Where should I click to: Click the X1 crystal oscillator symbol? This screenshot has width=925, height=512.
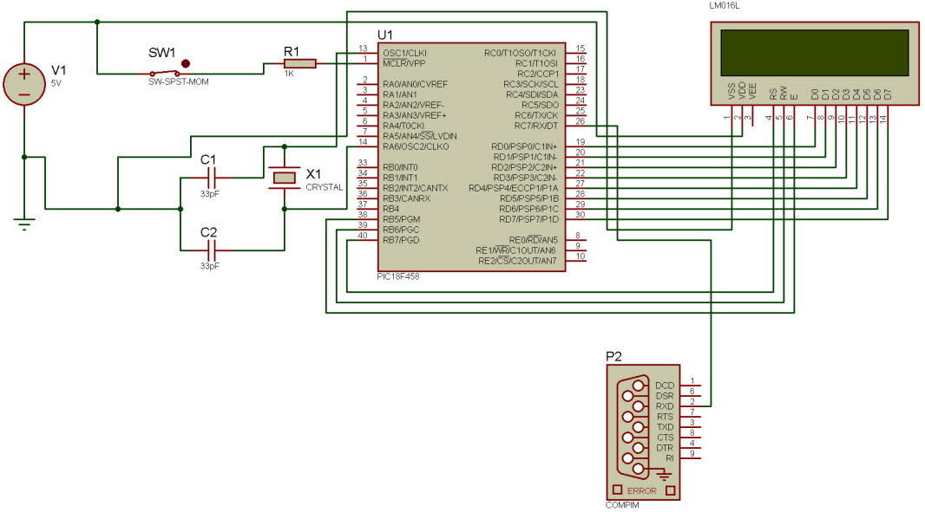click(x=284, y=178)
